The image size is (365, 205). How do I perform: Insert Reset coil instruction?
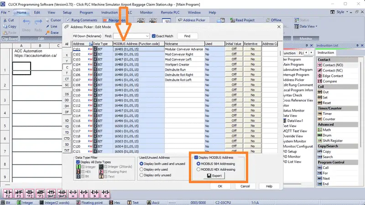[324, 103]
